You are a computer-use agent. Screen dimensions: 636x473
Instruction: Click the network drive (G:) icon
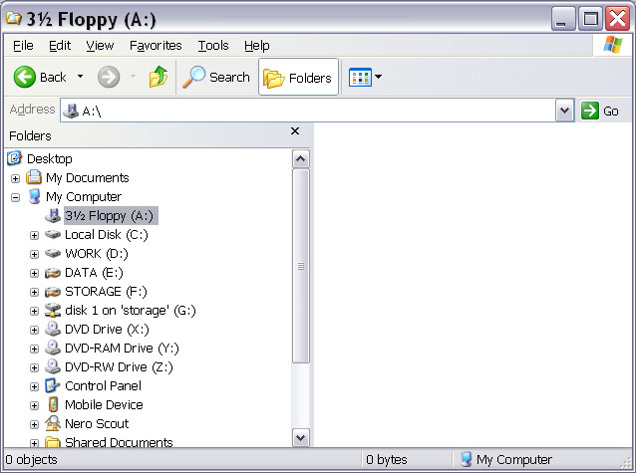53,310
